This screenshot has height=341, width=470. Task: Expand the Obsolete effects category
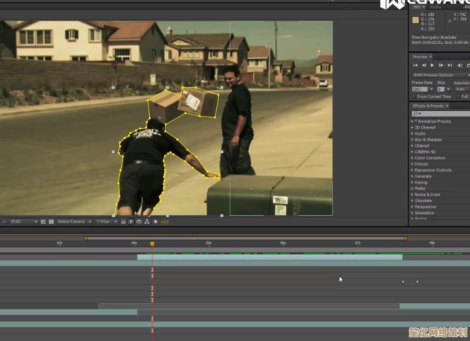pyautogui.click(x=413, y=201)
